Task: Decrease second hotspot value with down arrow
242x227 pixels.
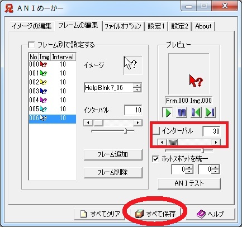Action: [216, 172]
